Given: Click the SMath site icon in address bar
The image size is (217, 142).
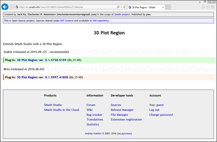Looking at the screenshot, I should 17,7.
